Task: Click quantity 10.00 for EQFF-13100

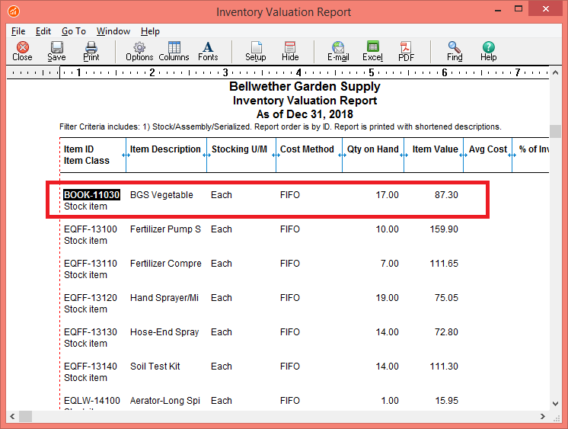Action: click(387, 229)
